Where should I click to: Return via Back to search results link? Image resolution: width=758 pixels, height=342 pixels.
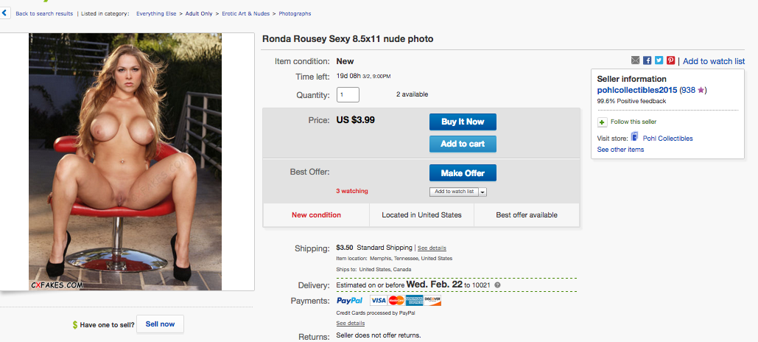pos(44,13)
